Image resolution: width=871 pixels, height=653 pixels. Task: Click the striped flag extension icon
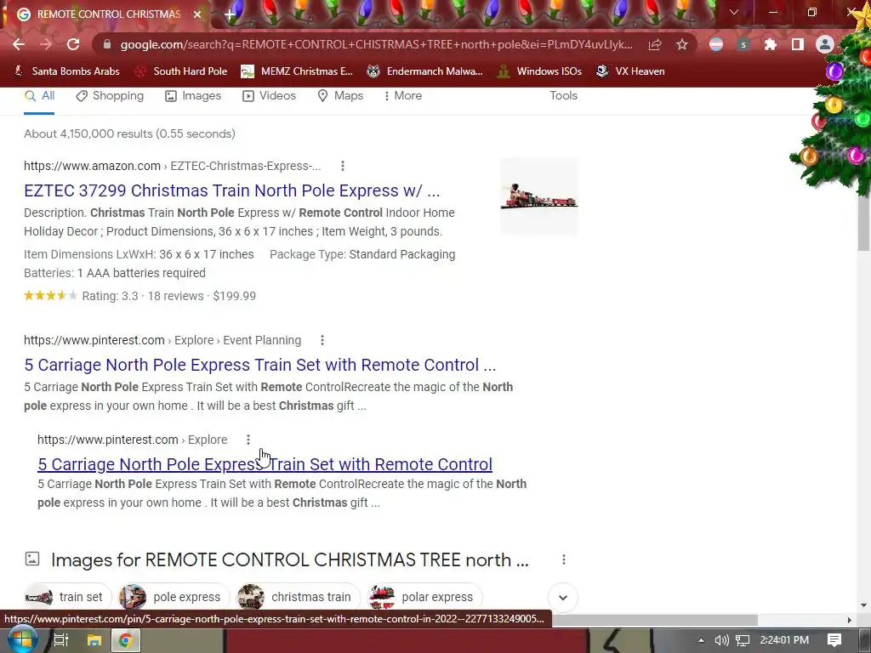716,44
